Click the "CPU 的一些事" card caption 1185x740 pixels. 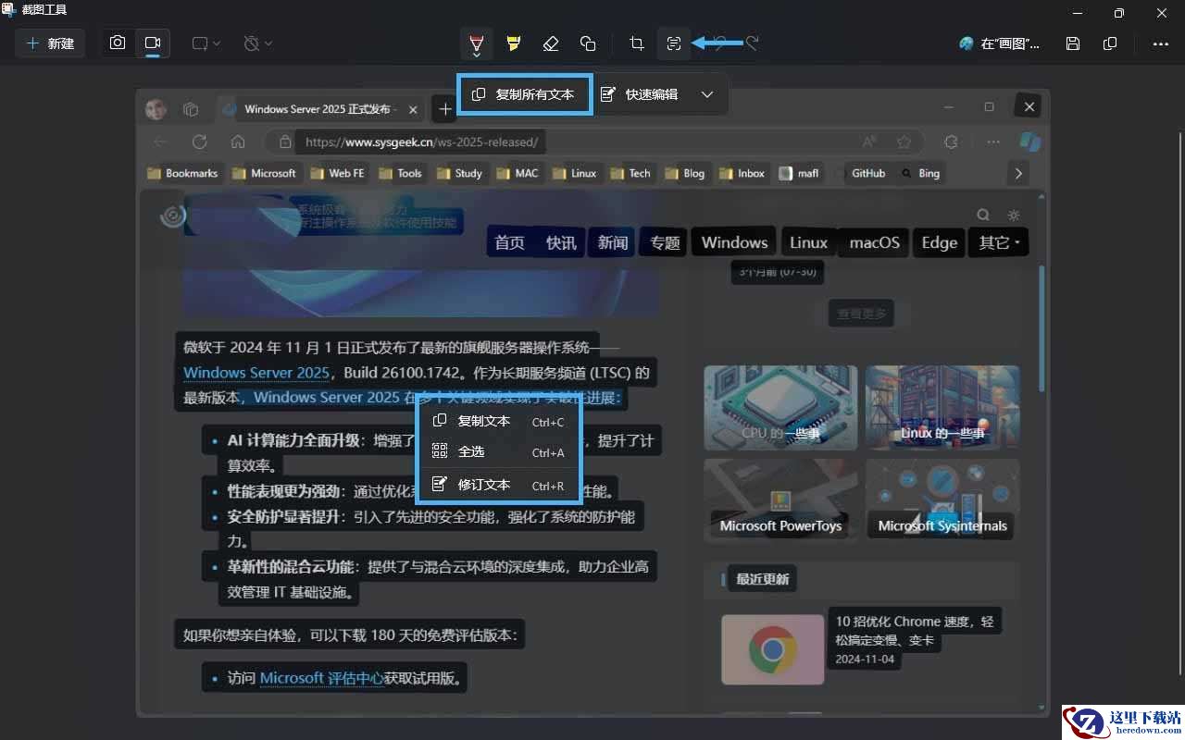click(x=780, y=433)
